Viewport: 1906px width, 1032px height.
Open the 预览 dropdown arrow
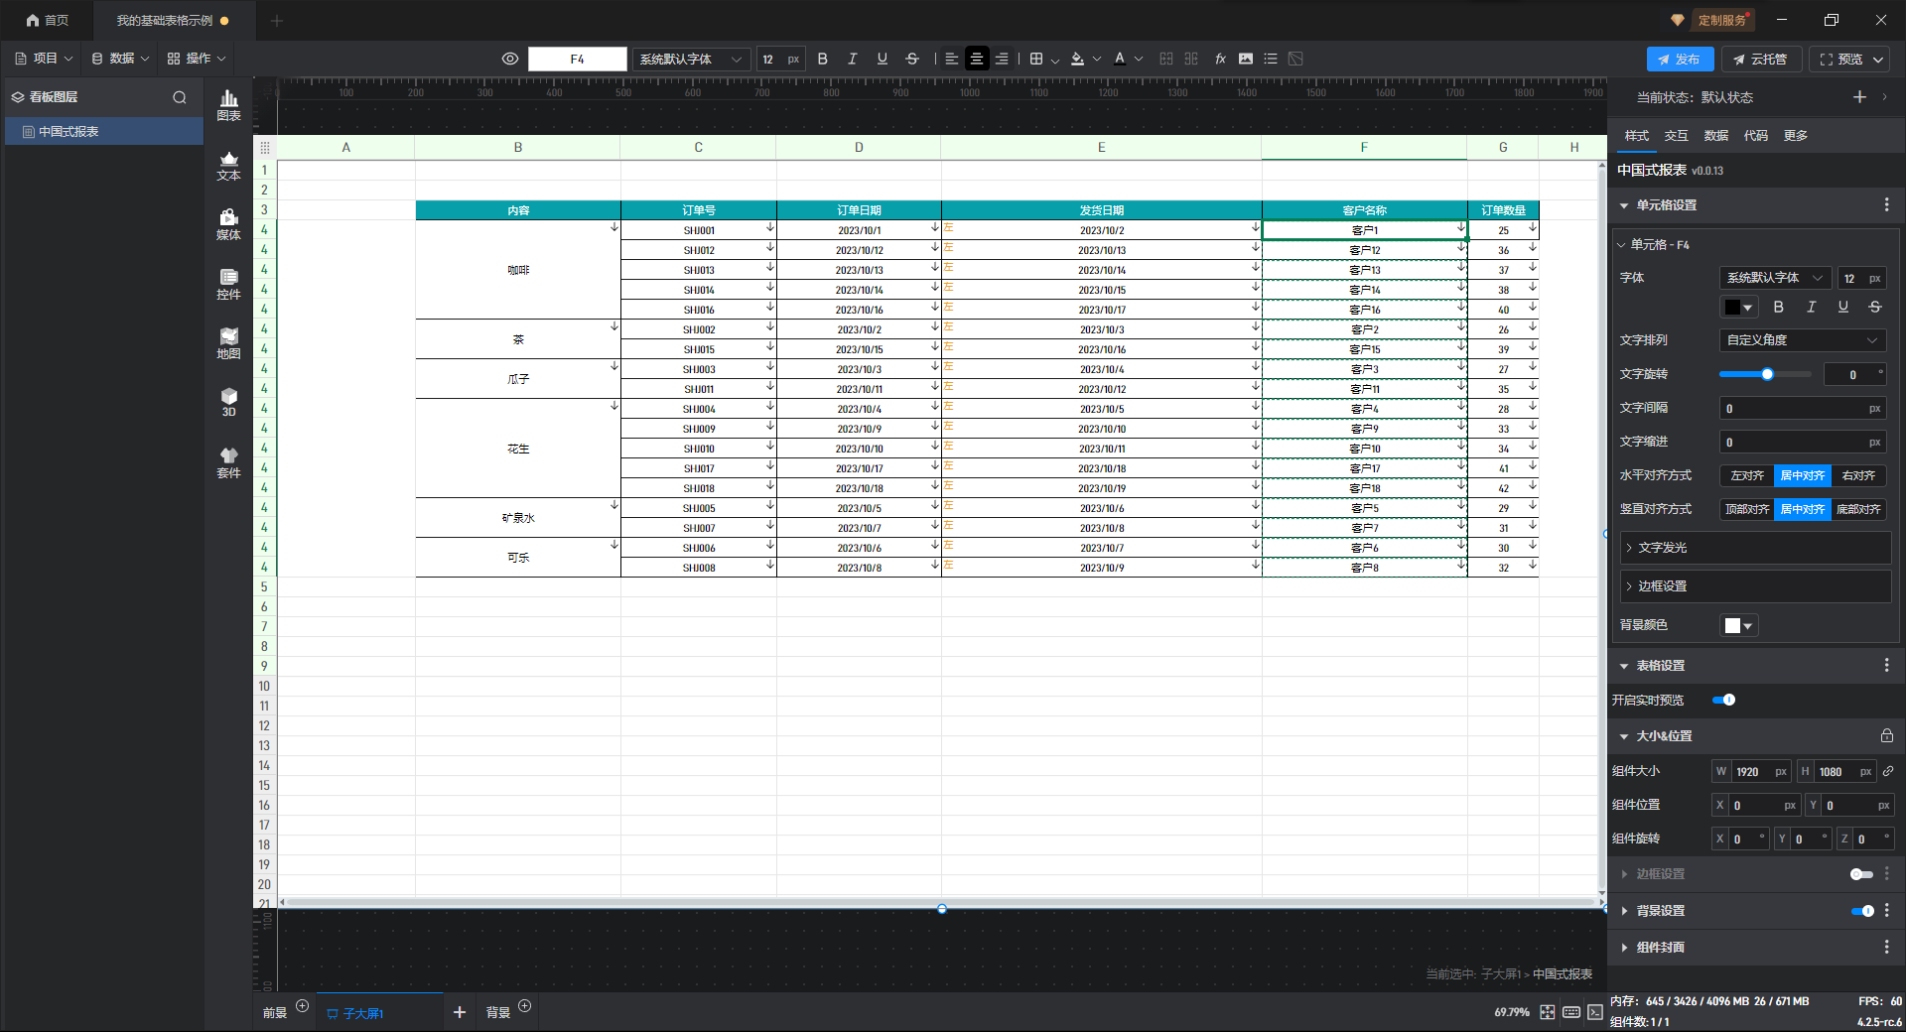pos(1878,60)
